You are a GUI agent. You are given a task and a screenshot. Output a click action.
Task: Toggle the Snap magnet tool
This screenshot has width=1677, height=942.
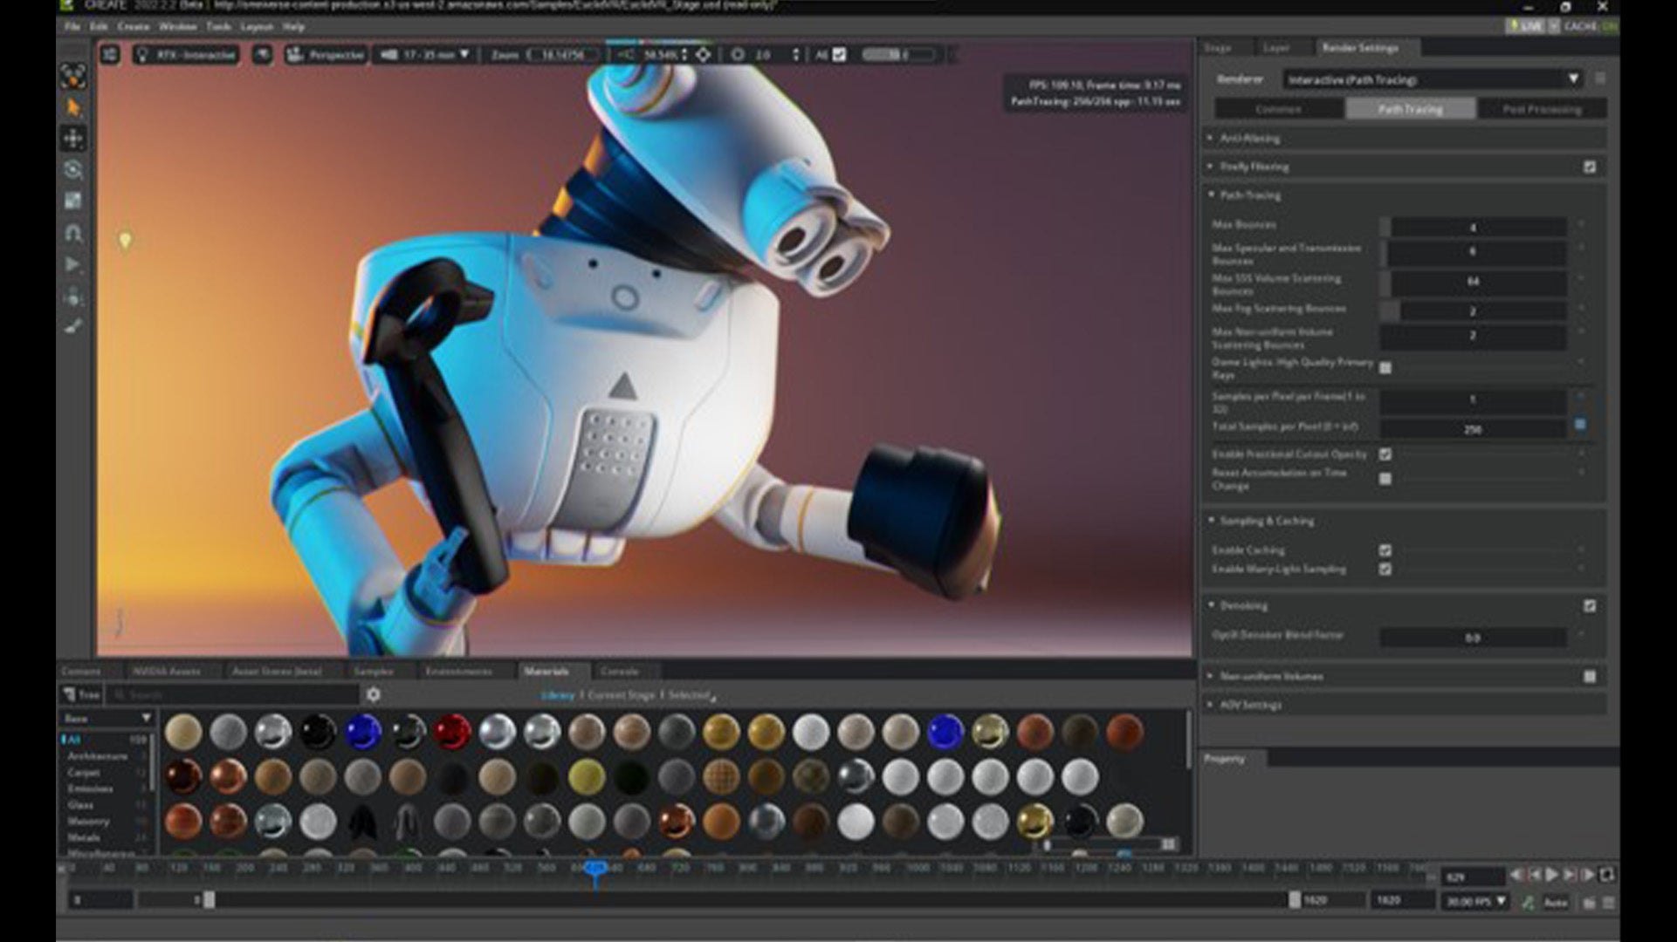[73, 233]
